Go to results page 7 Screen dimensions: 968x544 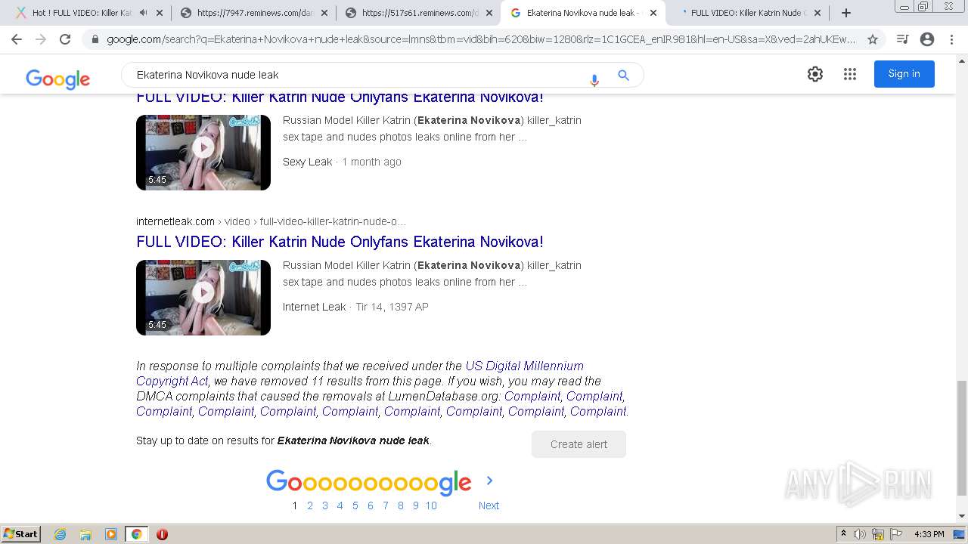(386, 505)
